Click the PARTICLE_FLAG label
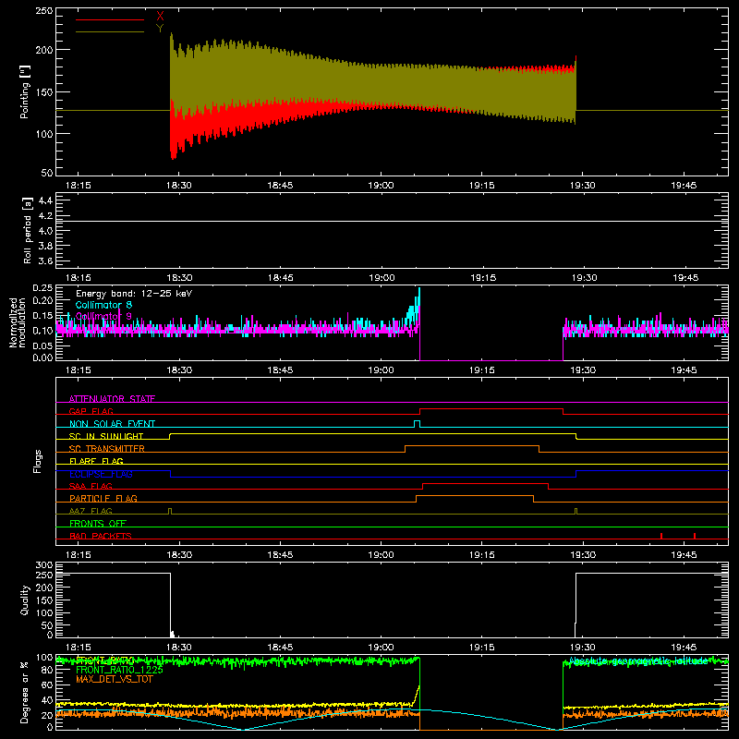 click(x=103, y=498)
